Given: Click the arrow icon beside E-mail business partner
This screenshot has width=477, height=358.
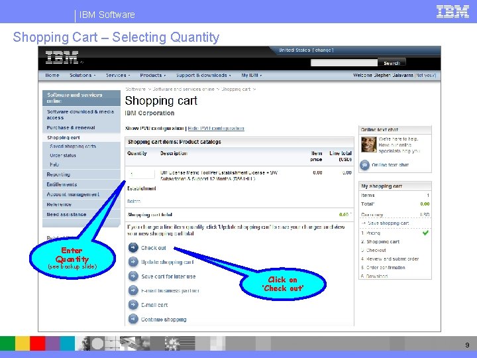Looking at the screenshot, I should coord(133,290).
